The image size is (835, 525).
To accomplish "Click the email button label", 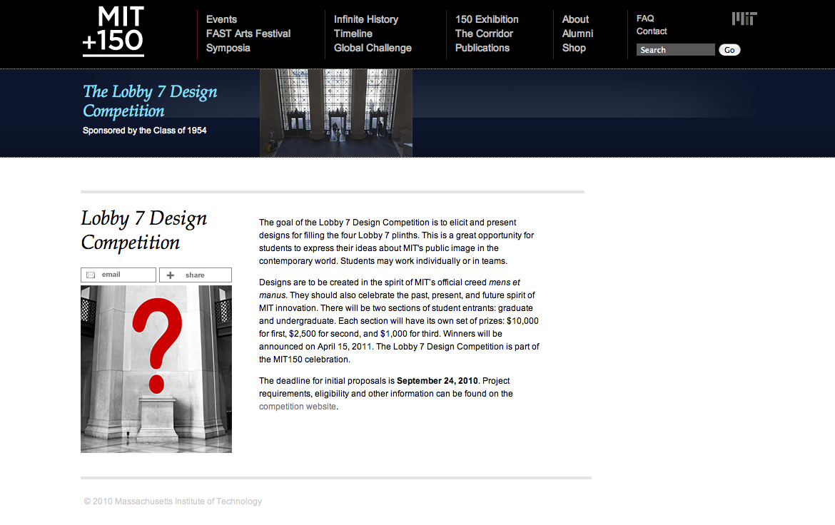I will tap(111, 275).
